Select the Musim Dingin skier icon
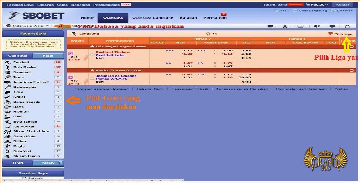The height and width of the screenshot is (183, 360). coord(8,156)
